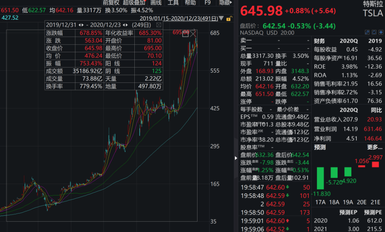Click 2020 forecast row with PE 612.0
Viewport: 385px width, 232px height.
[348, 221]
